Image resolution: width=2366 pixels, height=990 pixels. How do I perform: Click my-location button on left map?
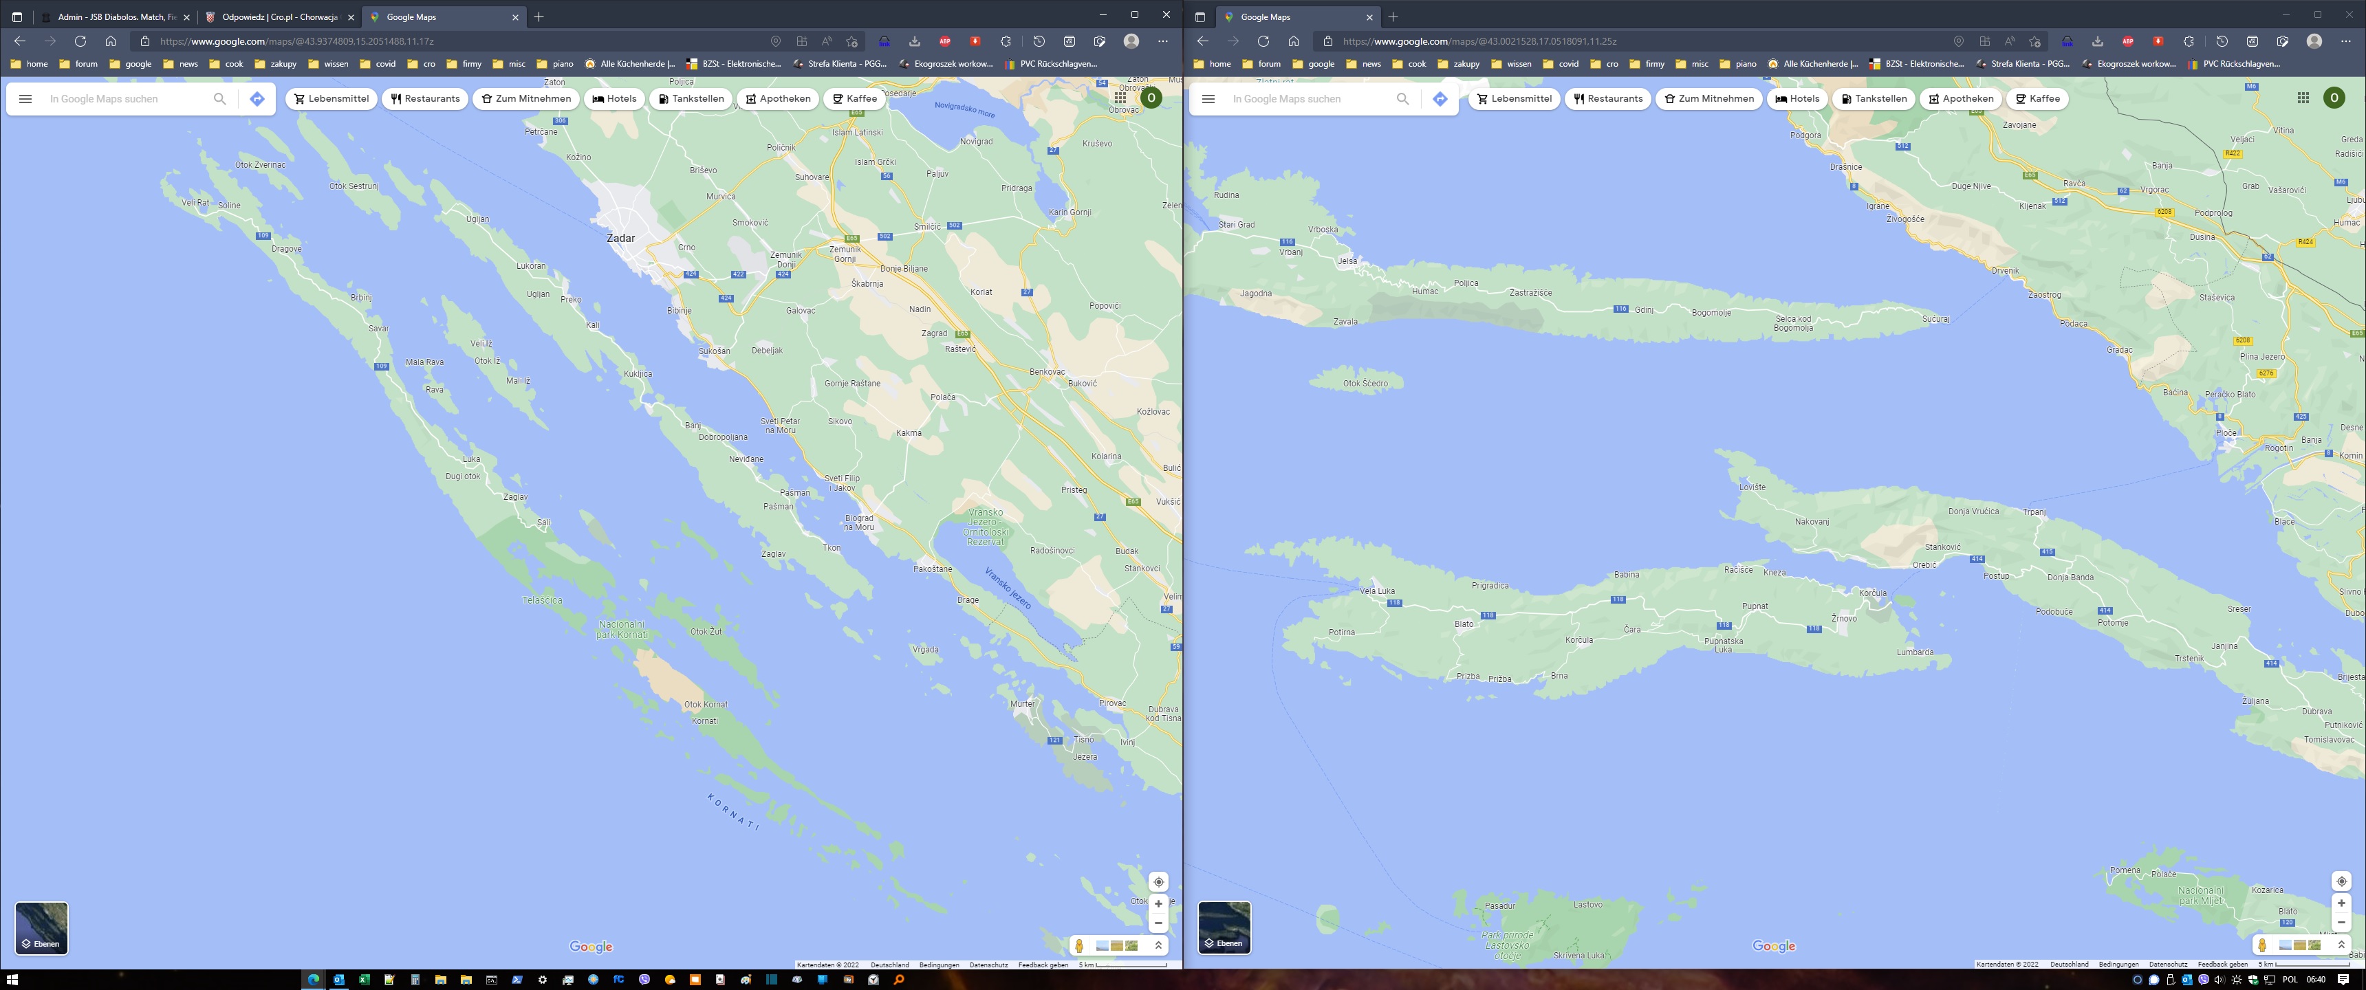pos(1158,881)
